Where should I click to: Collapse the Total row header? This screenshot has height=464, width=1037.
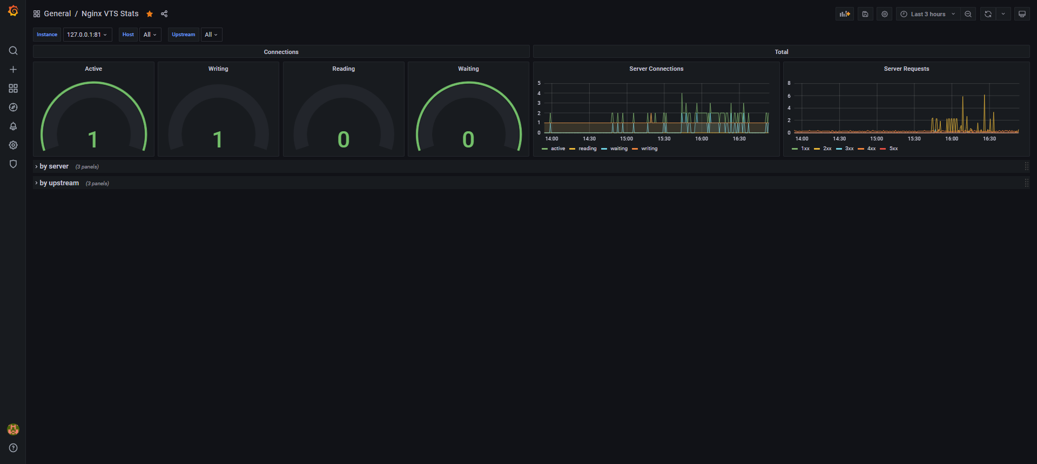782,52
